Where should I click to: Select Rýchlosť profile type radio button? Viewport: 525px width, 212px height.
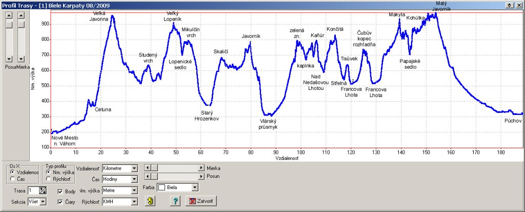pos(49,179)
